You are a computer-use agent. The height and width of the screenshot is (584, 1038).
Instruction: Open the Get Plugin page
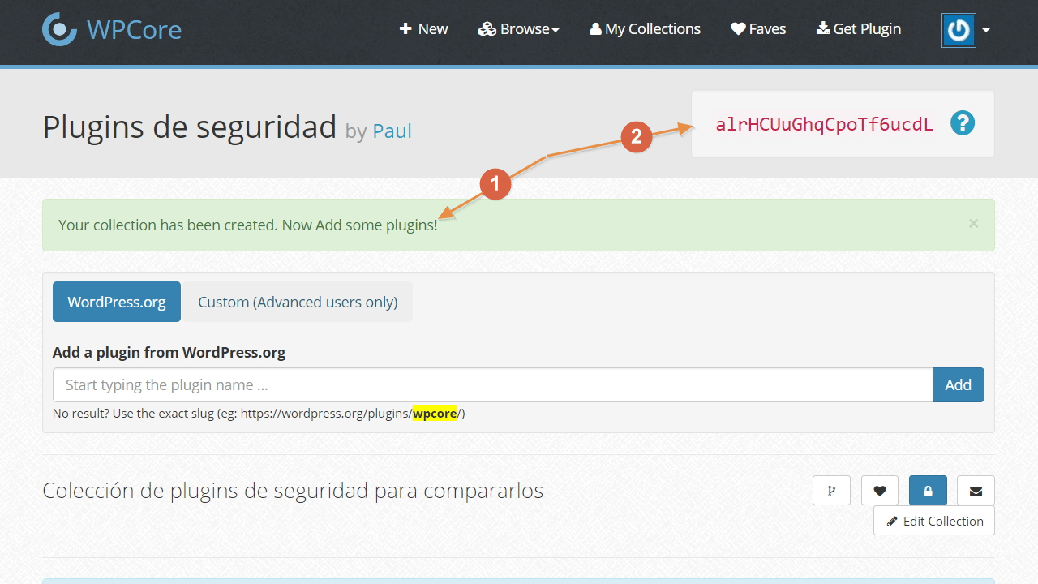859,29
